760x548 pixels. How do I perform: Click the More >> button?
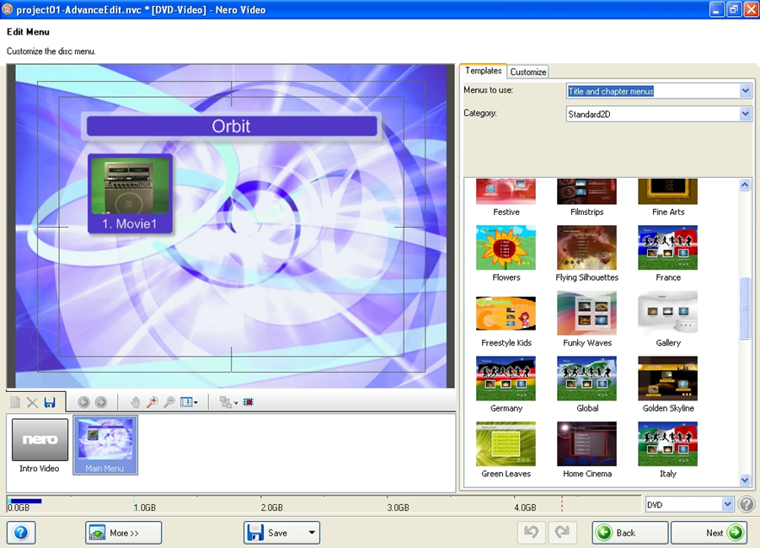point(124,533)
